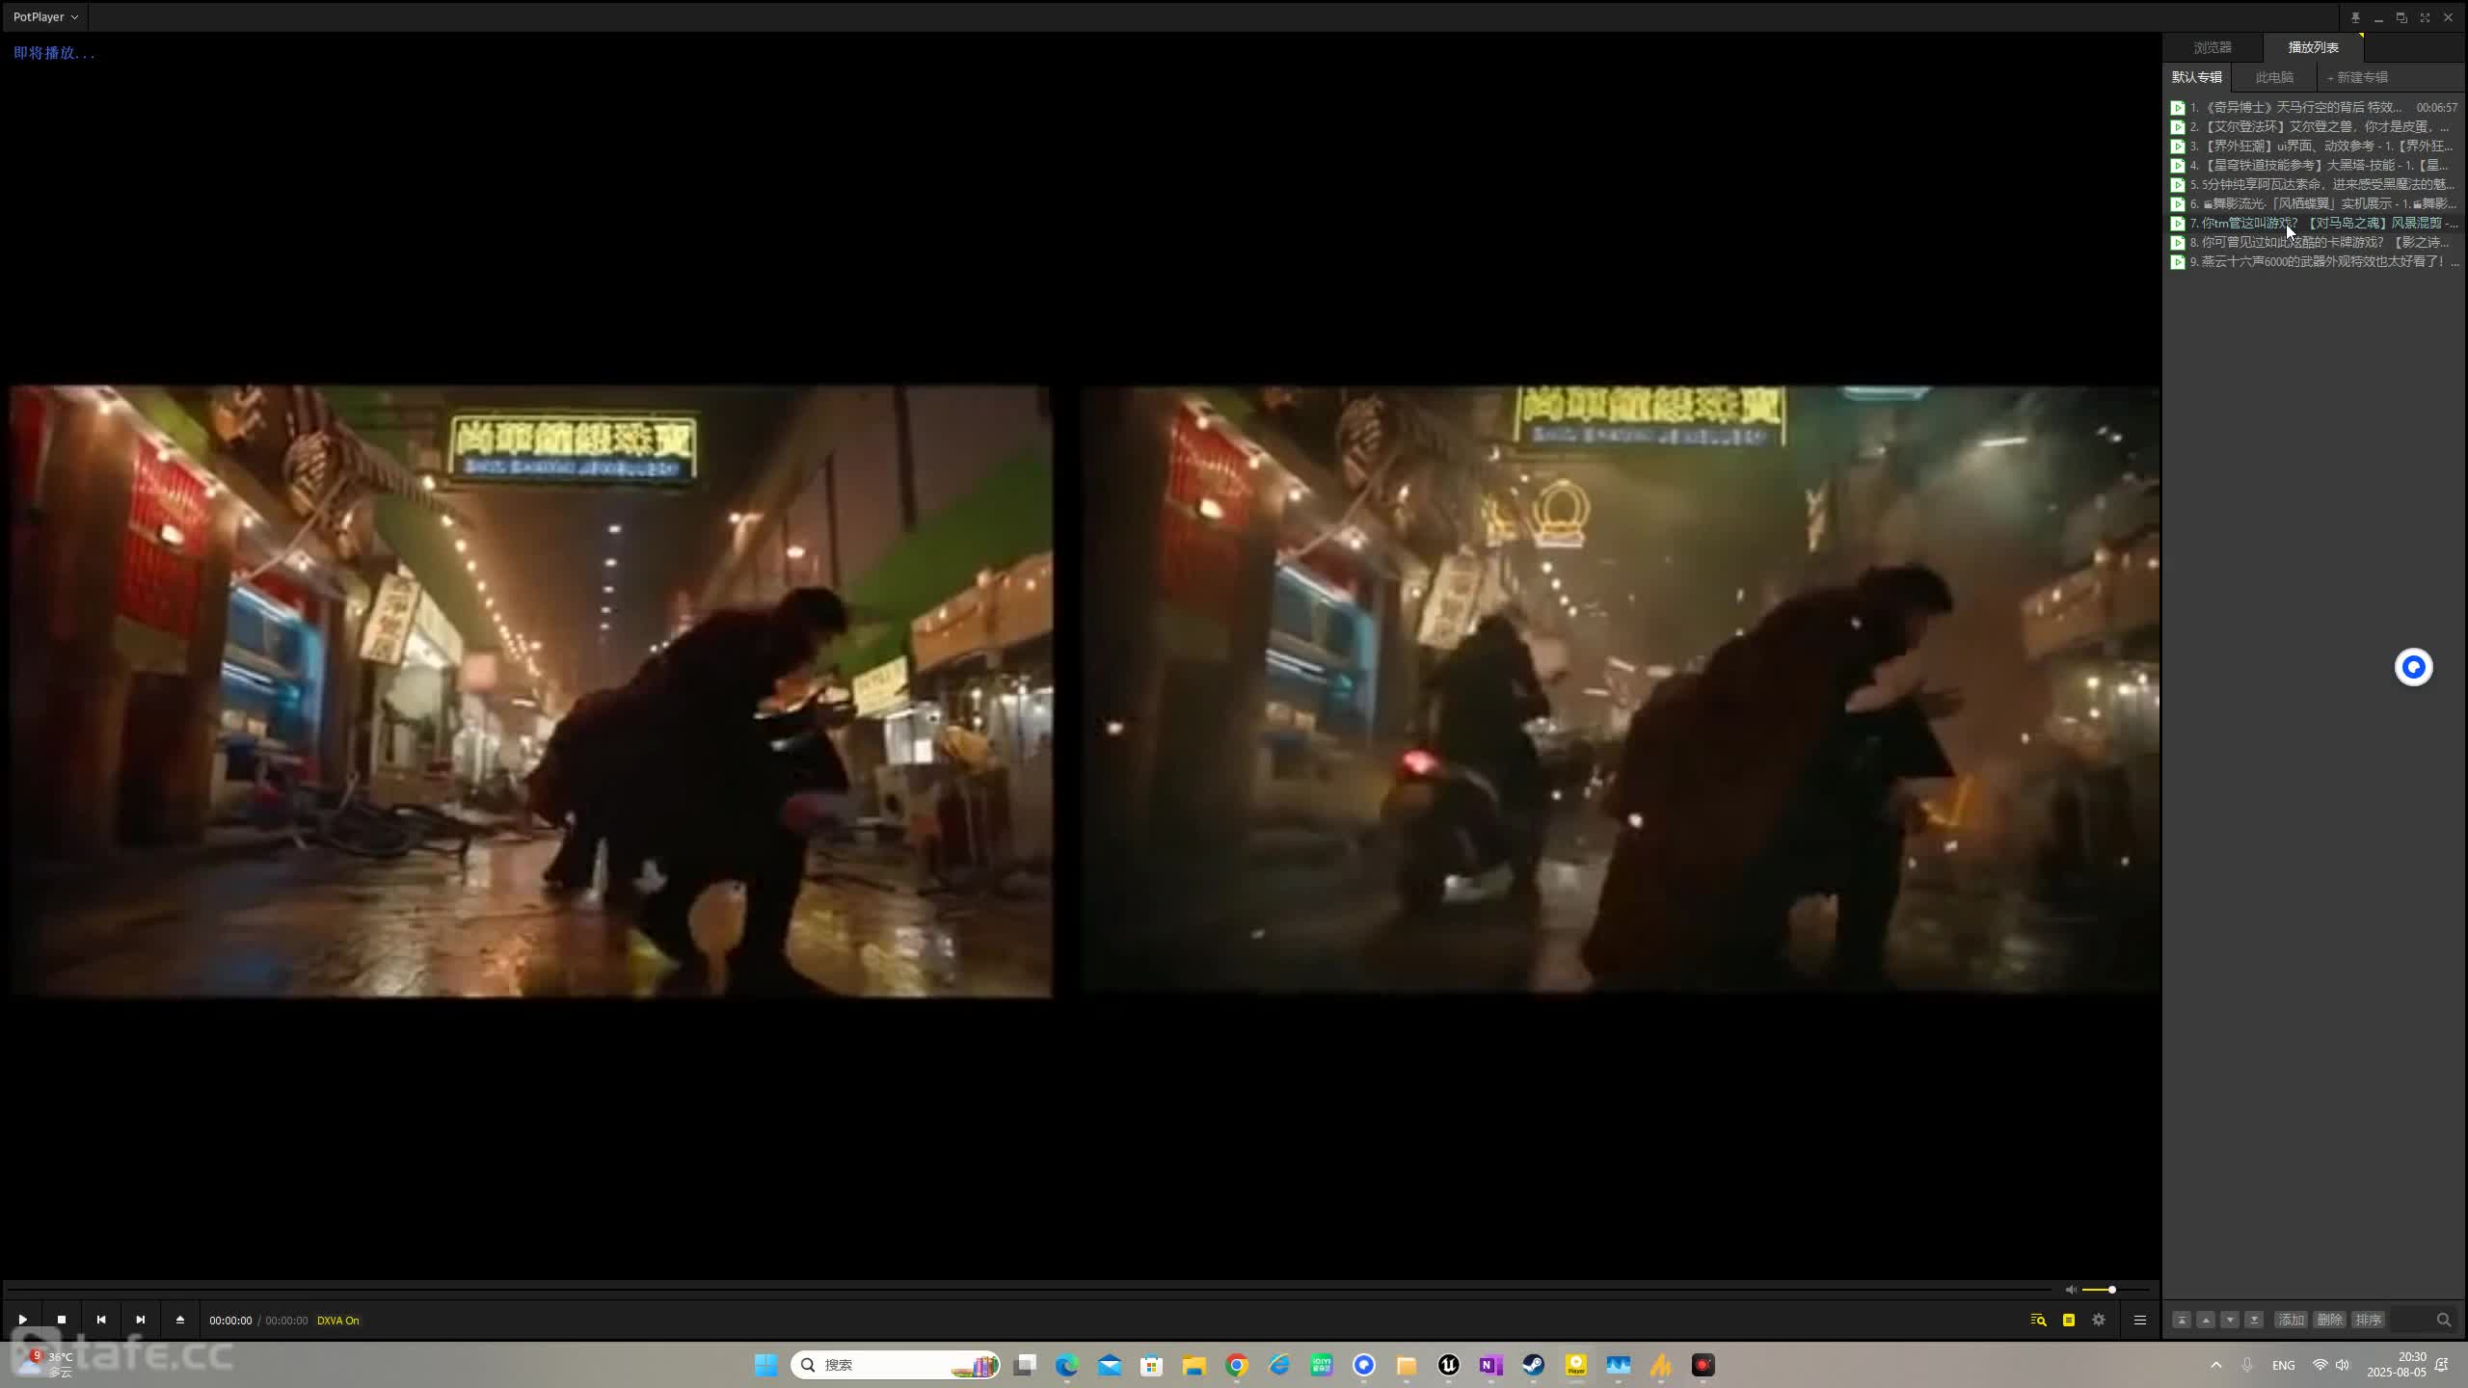Screen dimensions: 2468x1388
Task: Click the blue floating circle widget
Action: pyautogui.click(x=2414, y=667)
